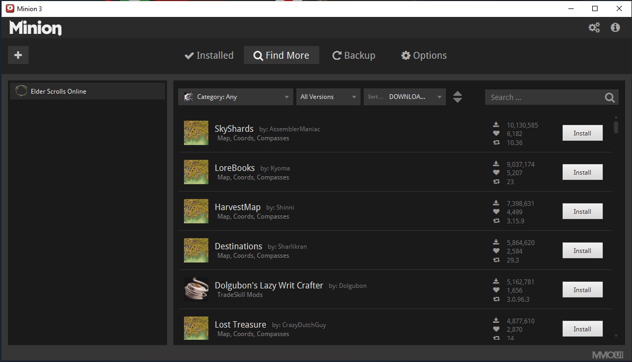This screenshot has width=632, height=362.
Task: Install Dolgubon's Lazy Writ Crafter
Action: [x=582, y=289]
